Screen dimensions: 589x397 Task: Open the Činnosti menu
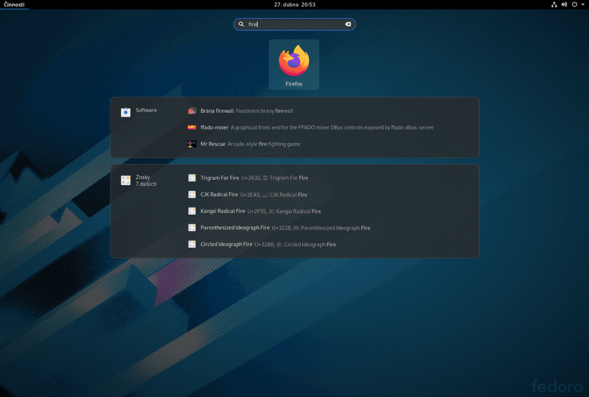point(14,5)
